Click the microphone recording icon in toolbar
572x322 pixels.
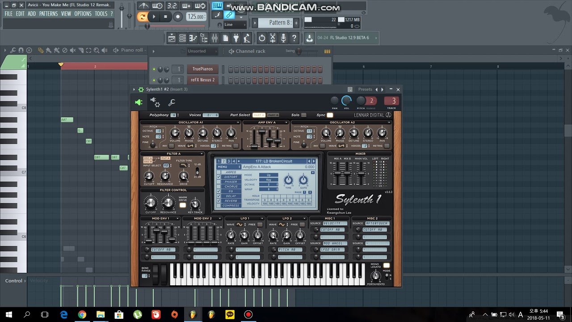(283, 38)
